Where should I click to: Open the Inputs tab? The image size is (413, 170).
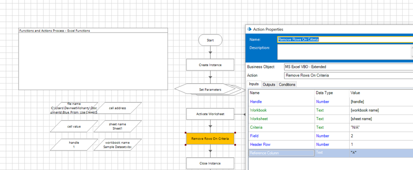(x=254, y=84)
